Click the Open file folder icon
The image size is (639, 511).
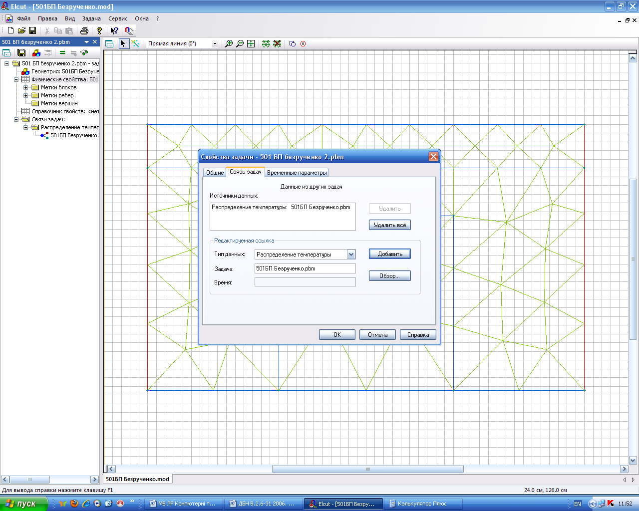(21, 31)
